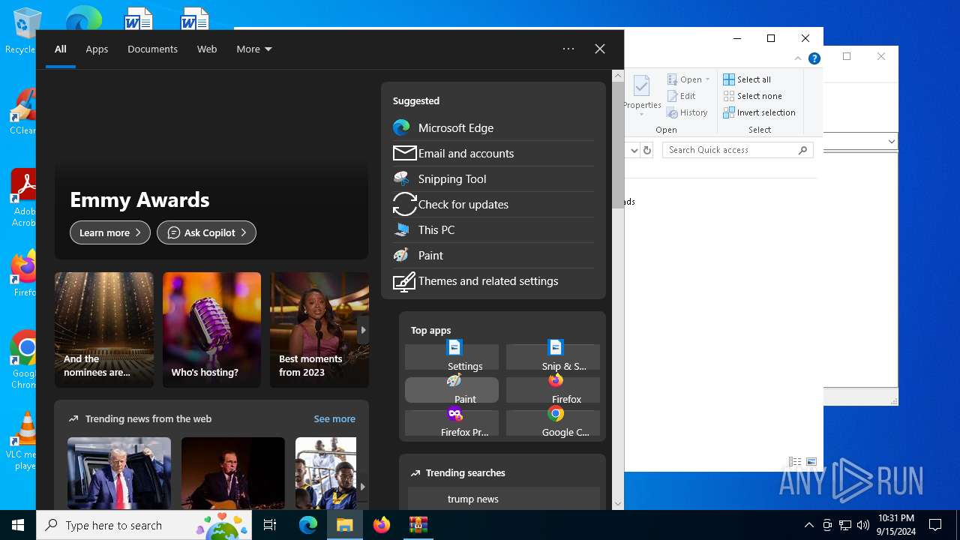Open Microsoft Edge on the taskbar
Image resolution: width=960 pixels, height=540 pixels.
[308, 525]
